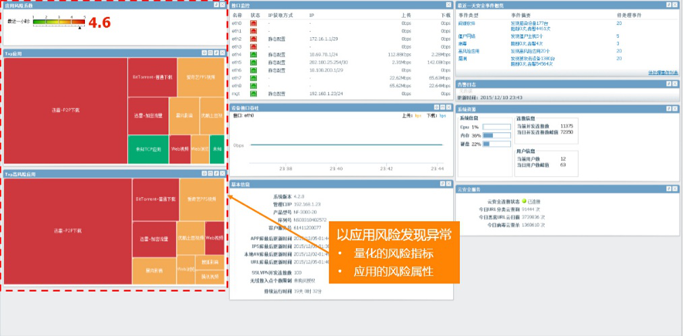The width and height of the screenshot is (683, 336).
Task: Click the green status icon for mgt
Action: [254, 94]
